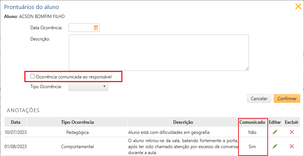This screenshot has height=156, width=304.
Task: Expand the Tipo Ocorrência dropdown
Action: click(x=88, y=87)
